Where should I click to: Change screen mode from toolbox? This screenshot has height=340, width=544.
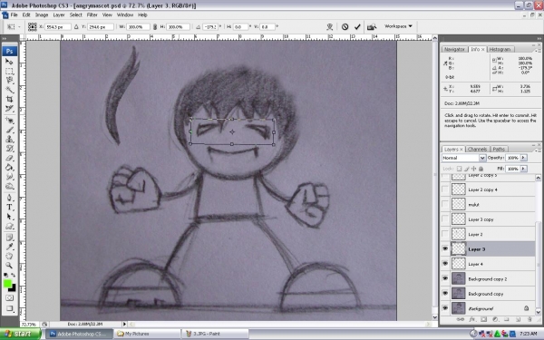click(x=9, y=308)
